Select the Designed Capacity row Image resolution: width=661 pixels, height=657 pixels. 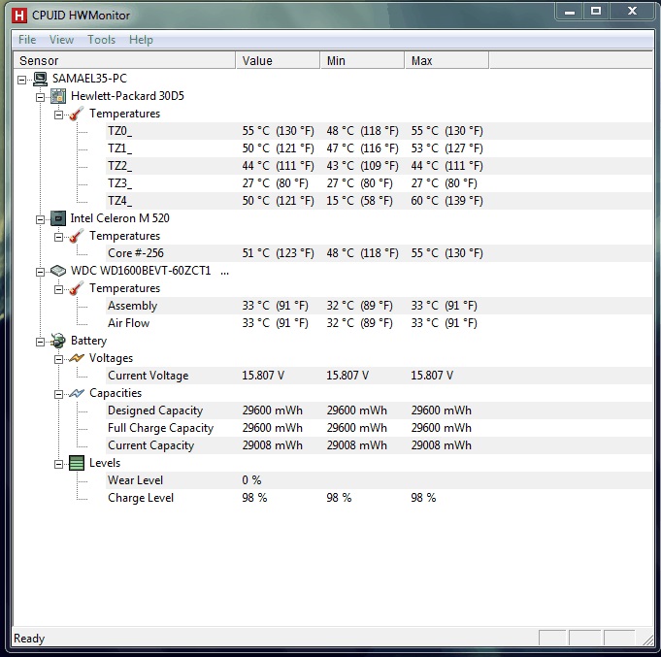click(x=379, y=411)
